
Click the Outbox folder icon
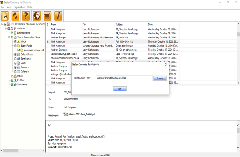(x=15, y=80)
